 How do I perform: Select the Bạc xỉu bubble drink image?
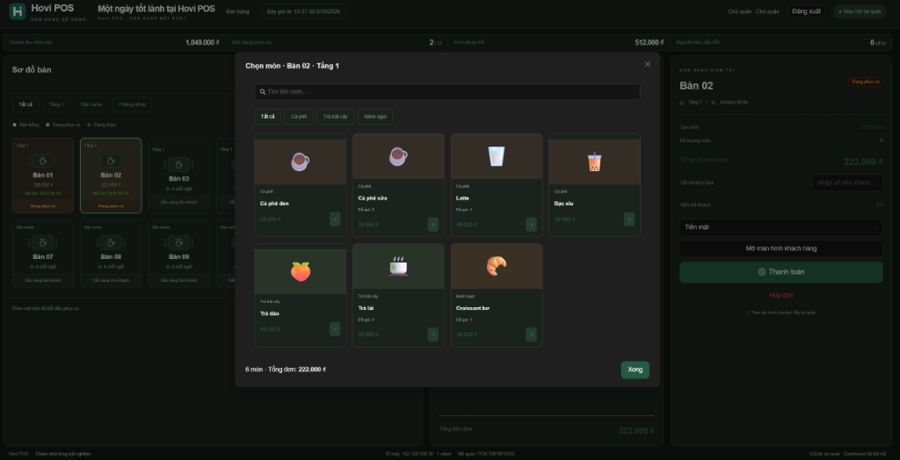[x=595, y=162]
